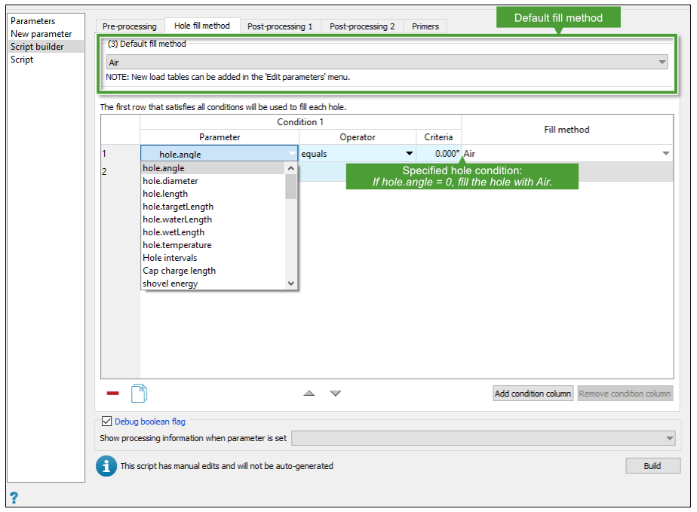
Task: Open the hole.angle parameter dropdown in row 1
Action: [x=220, y=154]
